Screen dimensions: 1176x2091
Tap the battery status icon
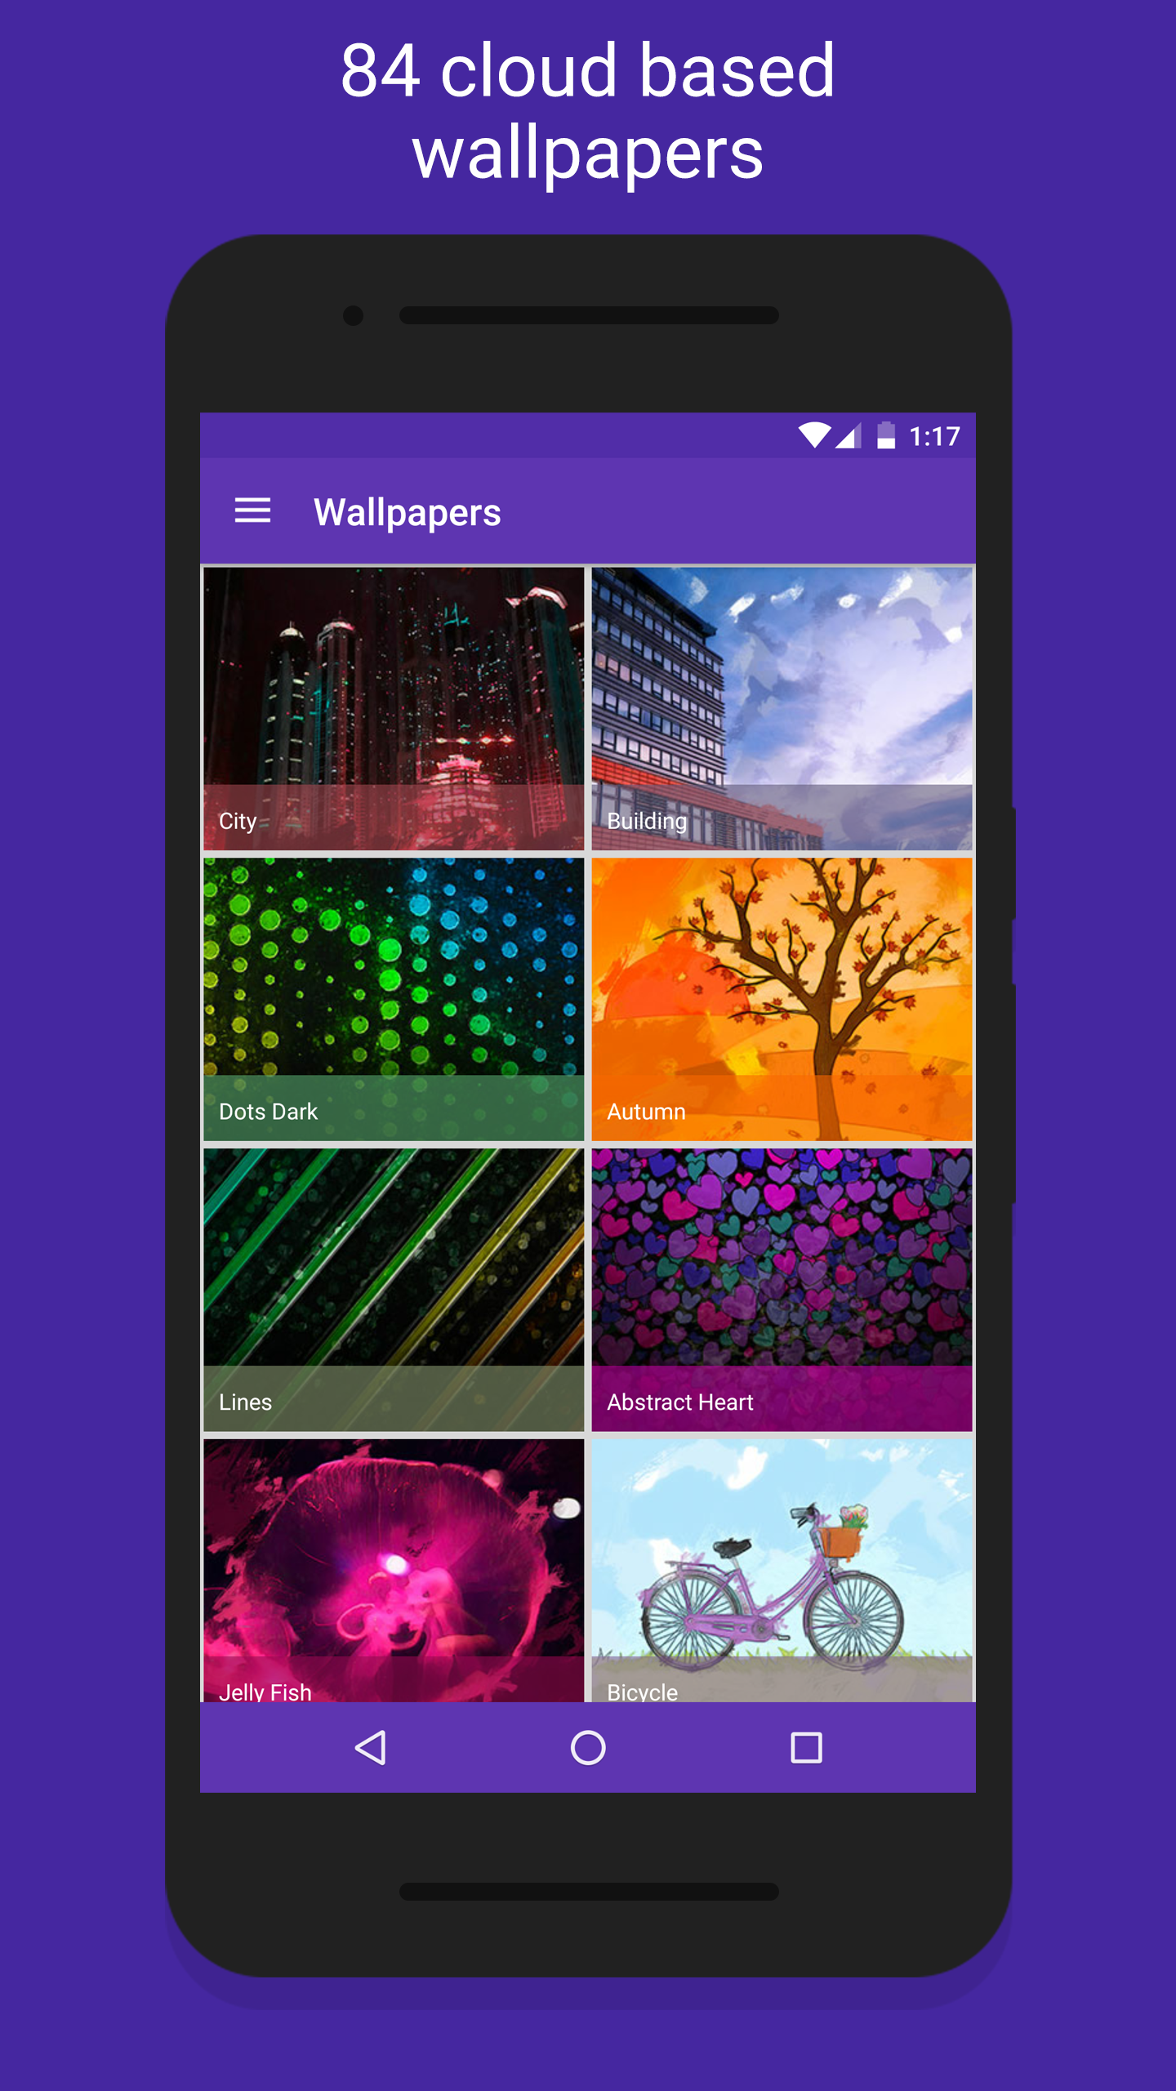point(886,435)
